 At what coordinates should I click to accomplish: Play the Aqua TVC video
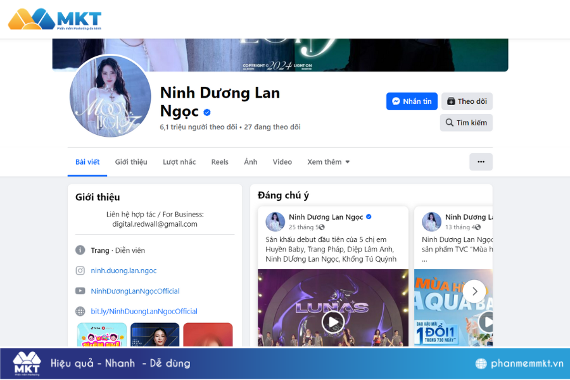coord(486,322)
